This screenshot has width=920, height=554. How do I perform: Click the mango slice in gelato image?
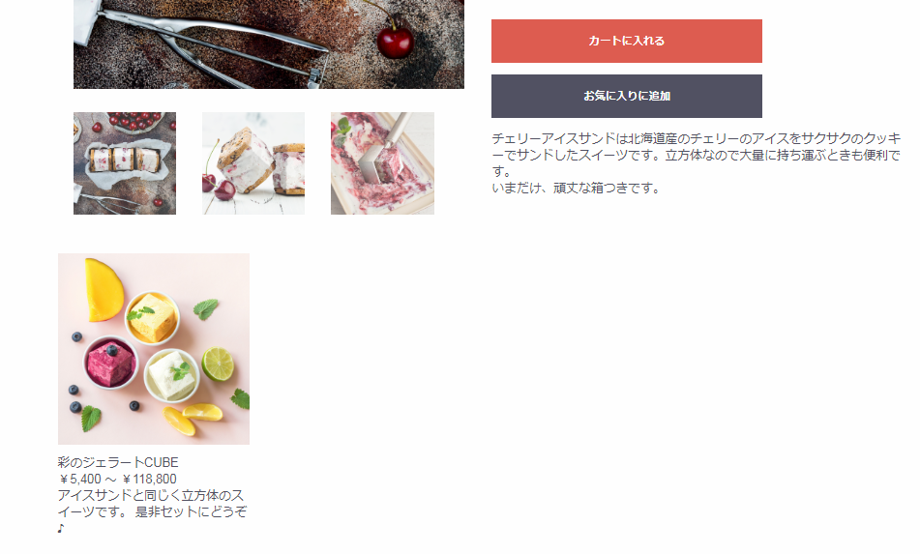[104, 290]
